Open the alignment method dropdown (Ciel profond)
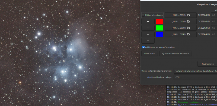Viewport: 217px width, 106px height. coord(195,71)
